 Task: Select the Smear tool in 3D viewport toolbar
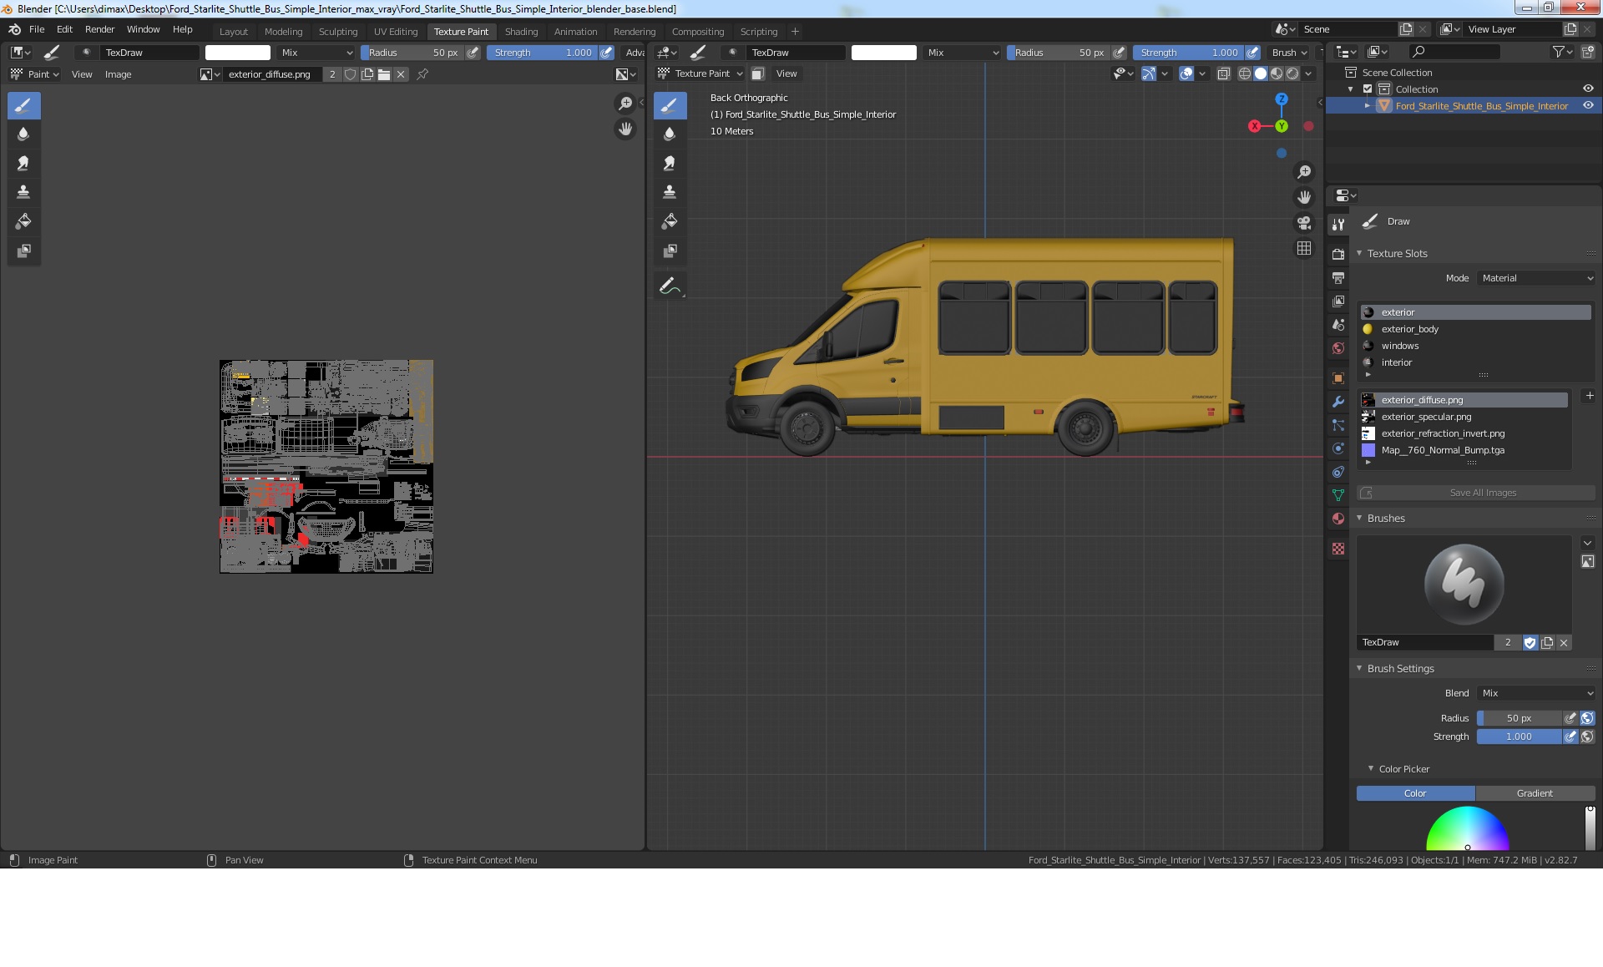(670, 164)
